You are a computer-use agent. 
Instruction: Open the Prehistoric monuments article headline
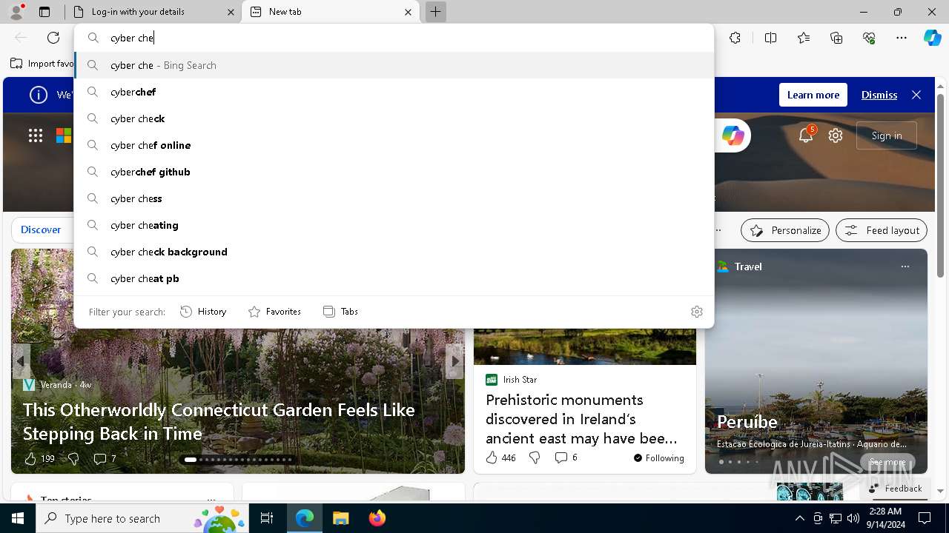tap(581, 419)
